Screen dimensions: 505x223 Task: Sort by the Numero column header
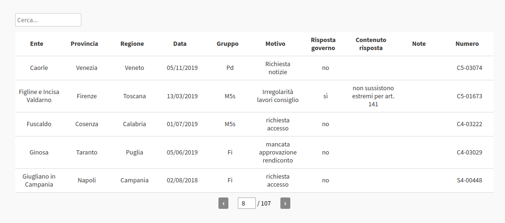(467, 44)
